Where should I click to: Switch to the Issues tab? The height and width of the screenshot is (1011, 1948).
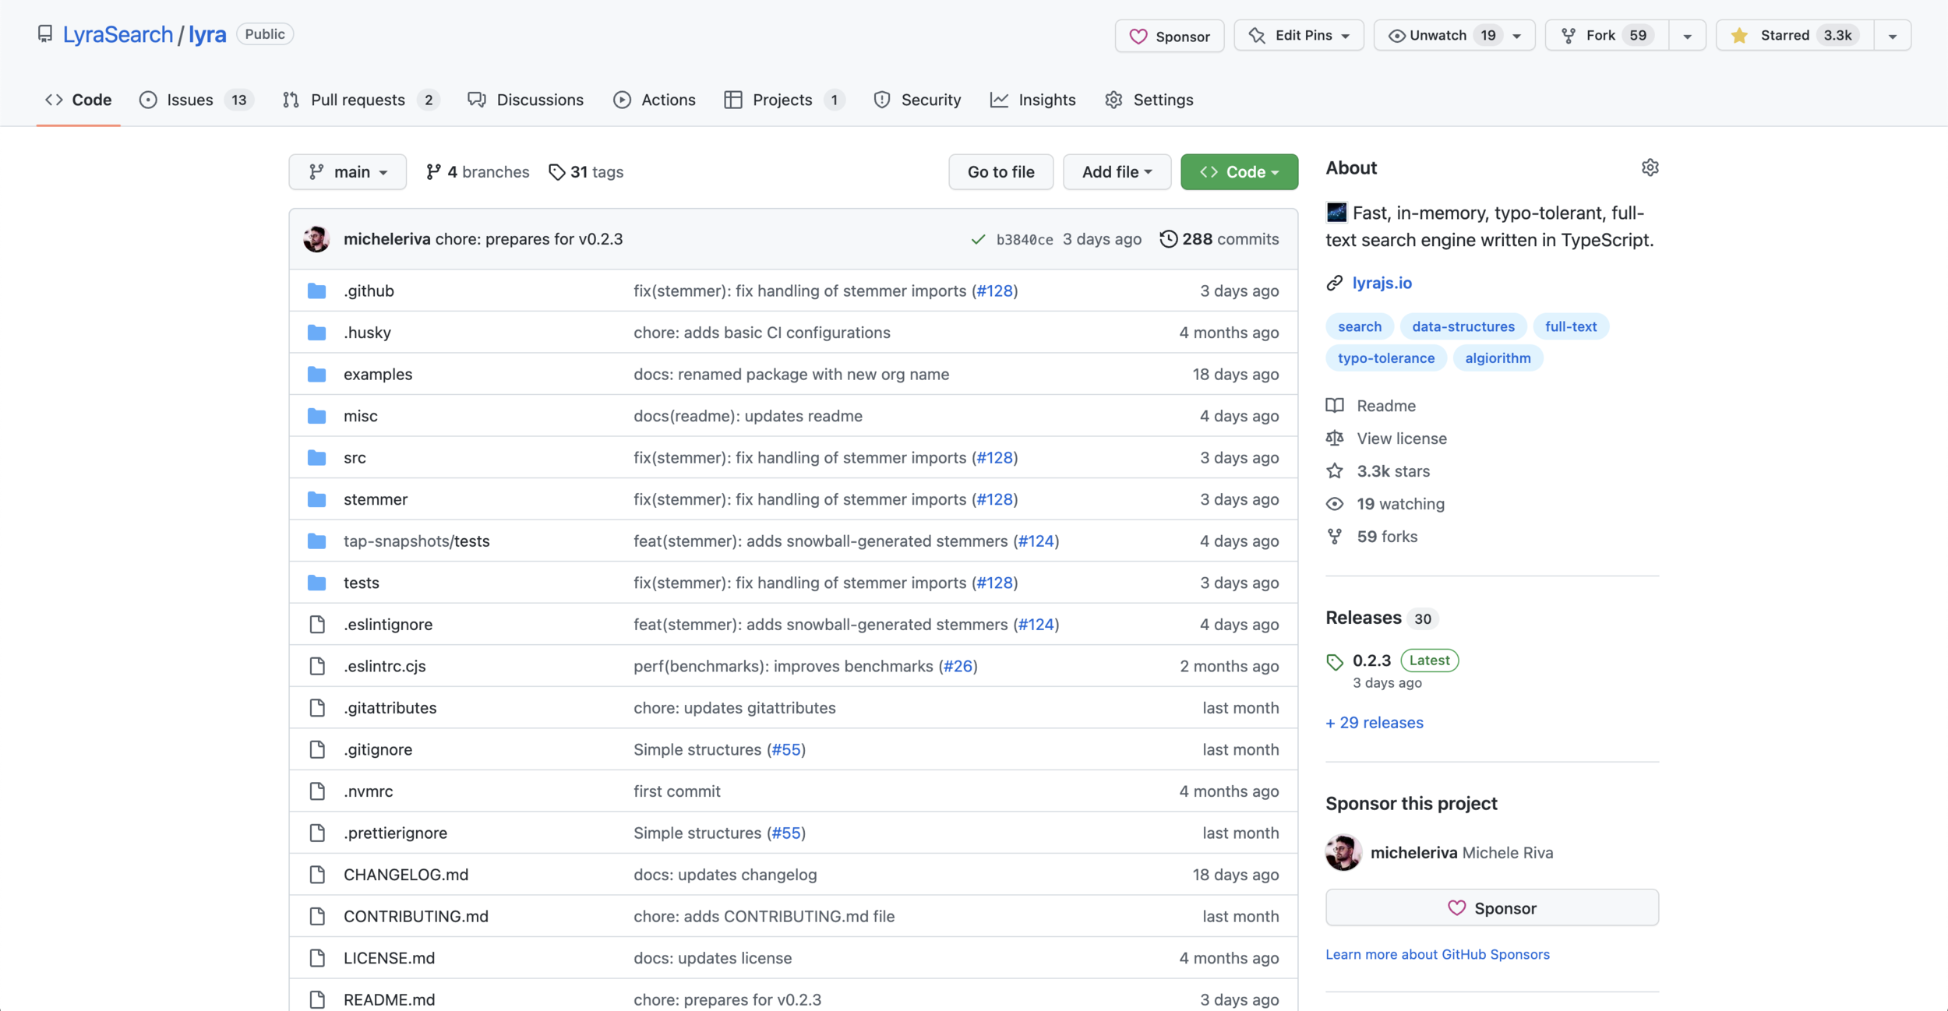coord(189,100)
